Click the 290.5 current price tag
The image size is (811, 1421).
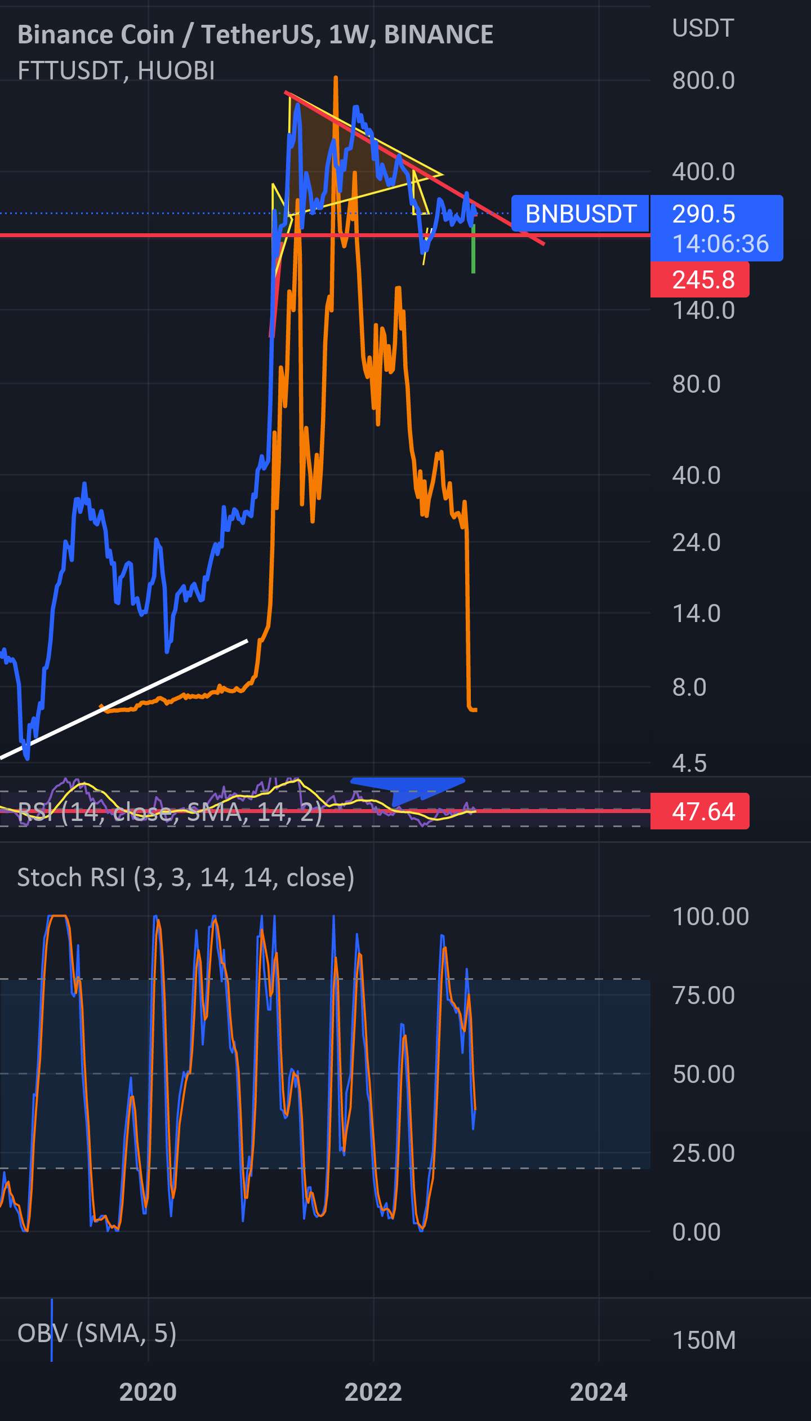click(703, 214)
